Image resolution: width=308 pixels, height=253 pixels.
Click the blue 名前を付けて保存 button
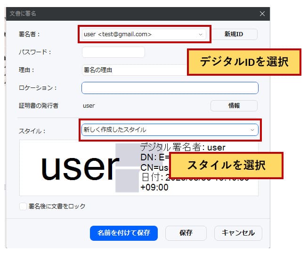(123, 233)
